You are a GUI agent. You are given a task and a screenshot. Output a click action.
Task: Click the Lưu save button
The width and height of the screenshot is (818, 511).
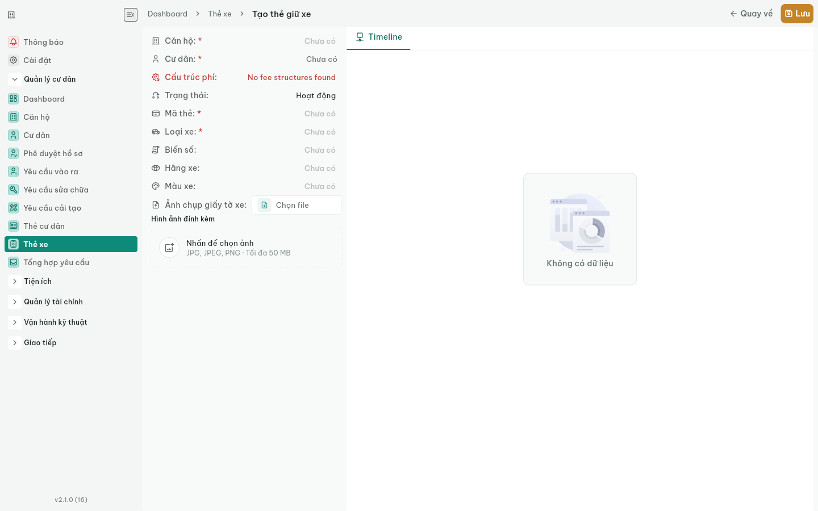(797, 14)
